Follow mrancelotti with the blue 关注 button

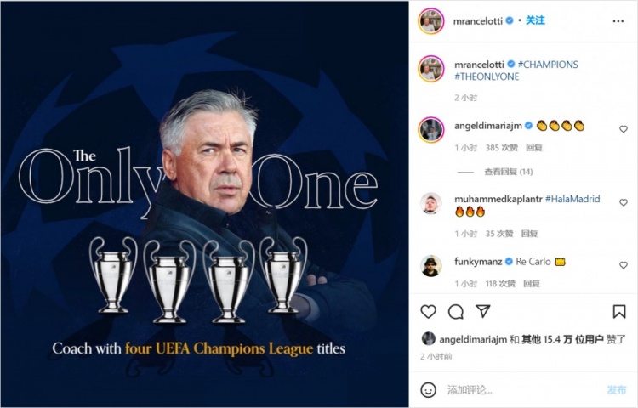coord(535,20)
